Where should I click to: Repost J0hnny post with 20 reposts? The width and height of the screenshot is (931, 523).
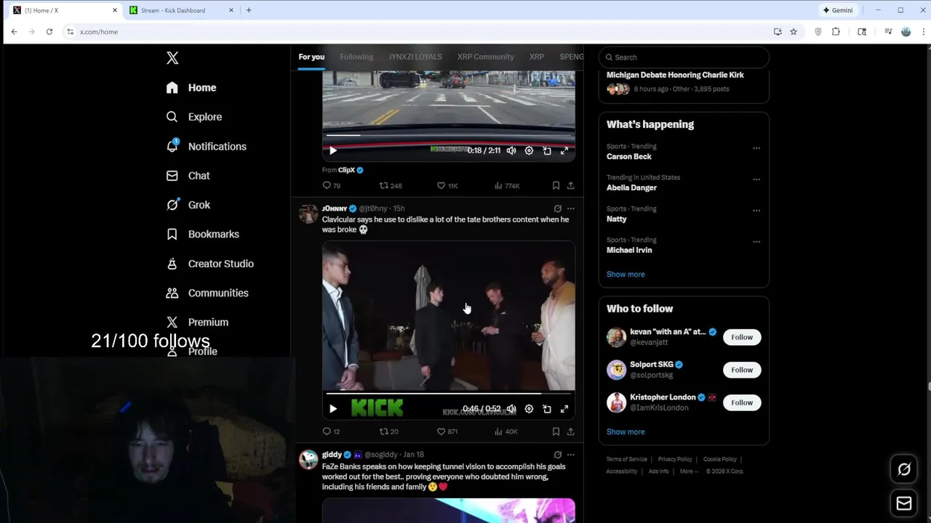pyautogui.click(x=389, y=431)
